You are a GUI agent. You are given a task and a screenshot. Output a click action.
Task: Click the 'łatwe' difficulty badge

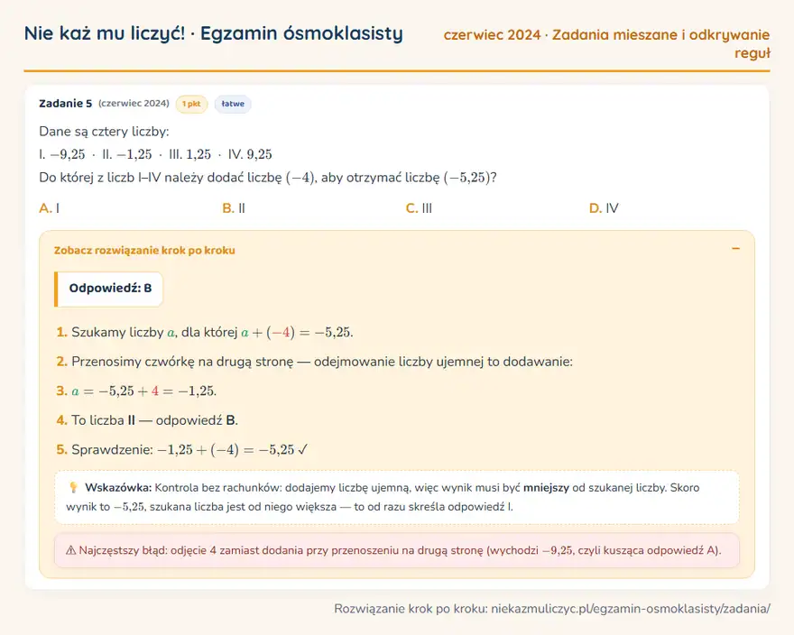click(233, 104)
